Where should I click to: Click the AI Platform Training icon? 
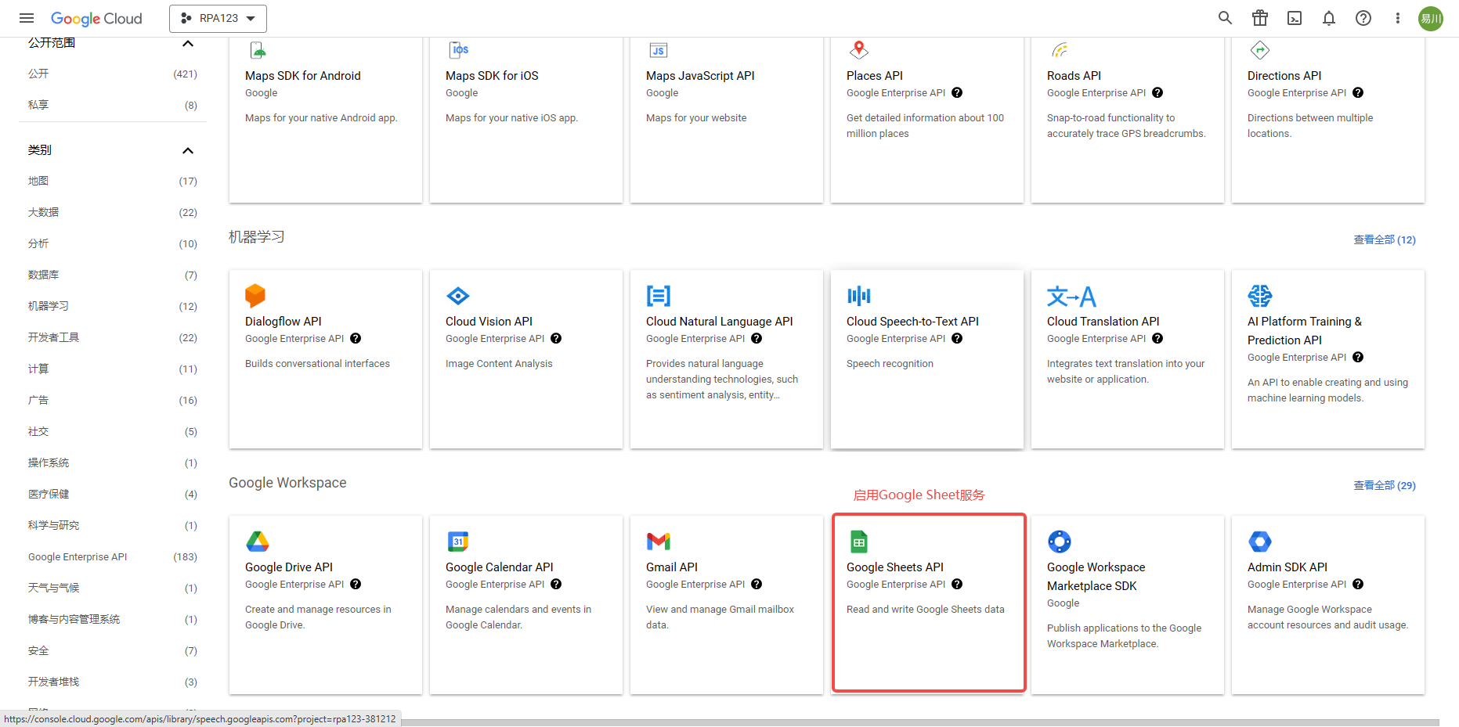tap(1260, 295)
